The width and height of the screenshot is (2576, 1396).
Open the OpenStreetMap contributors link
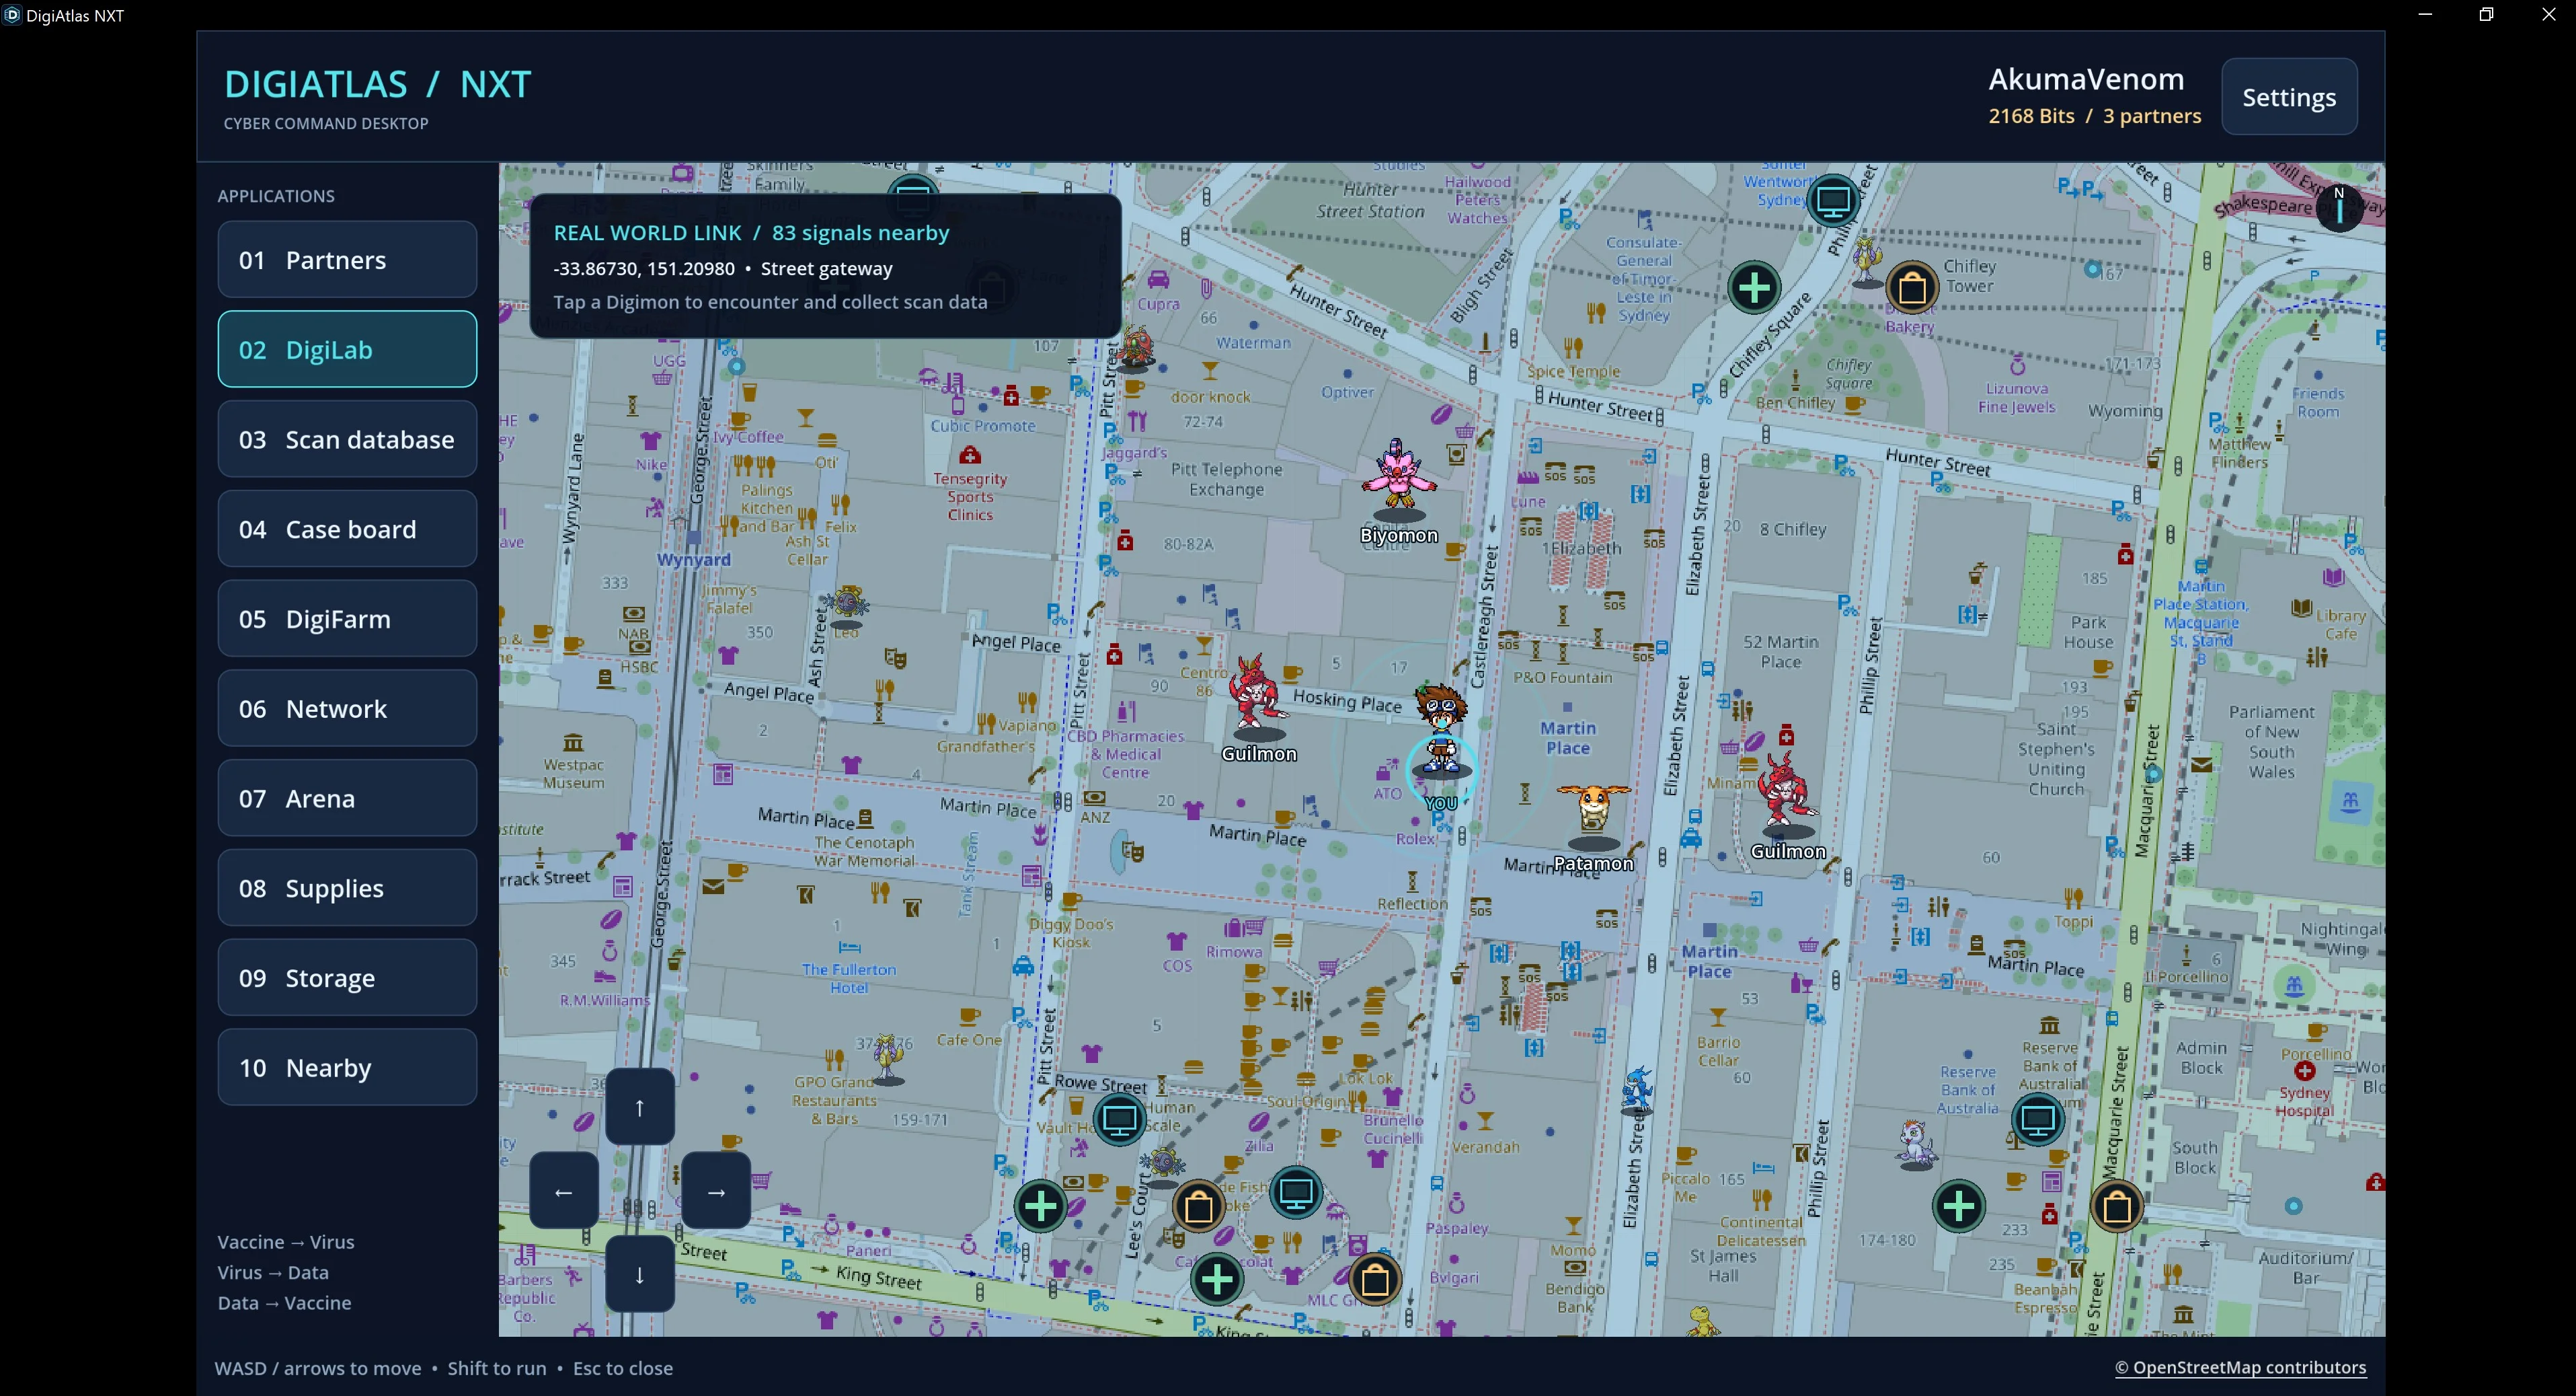(2240, 1368)
